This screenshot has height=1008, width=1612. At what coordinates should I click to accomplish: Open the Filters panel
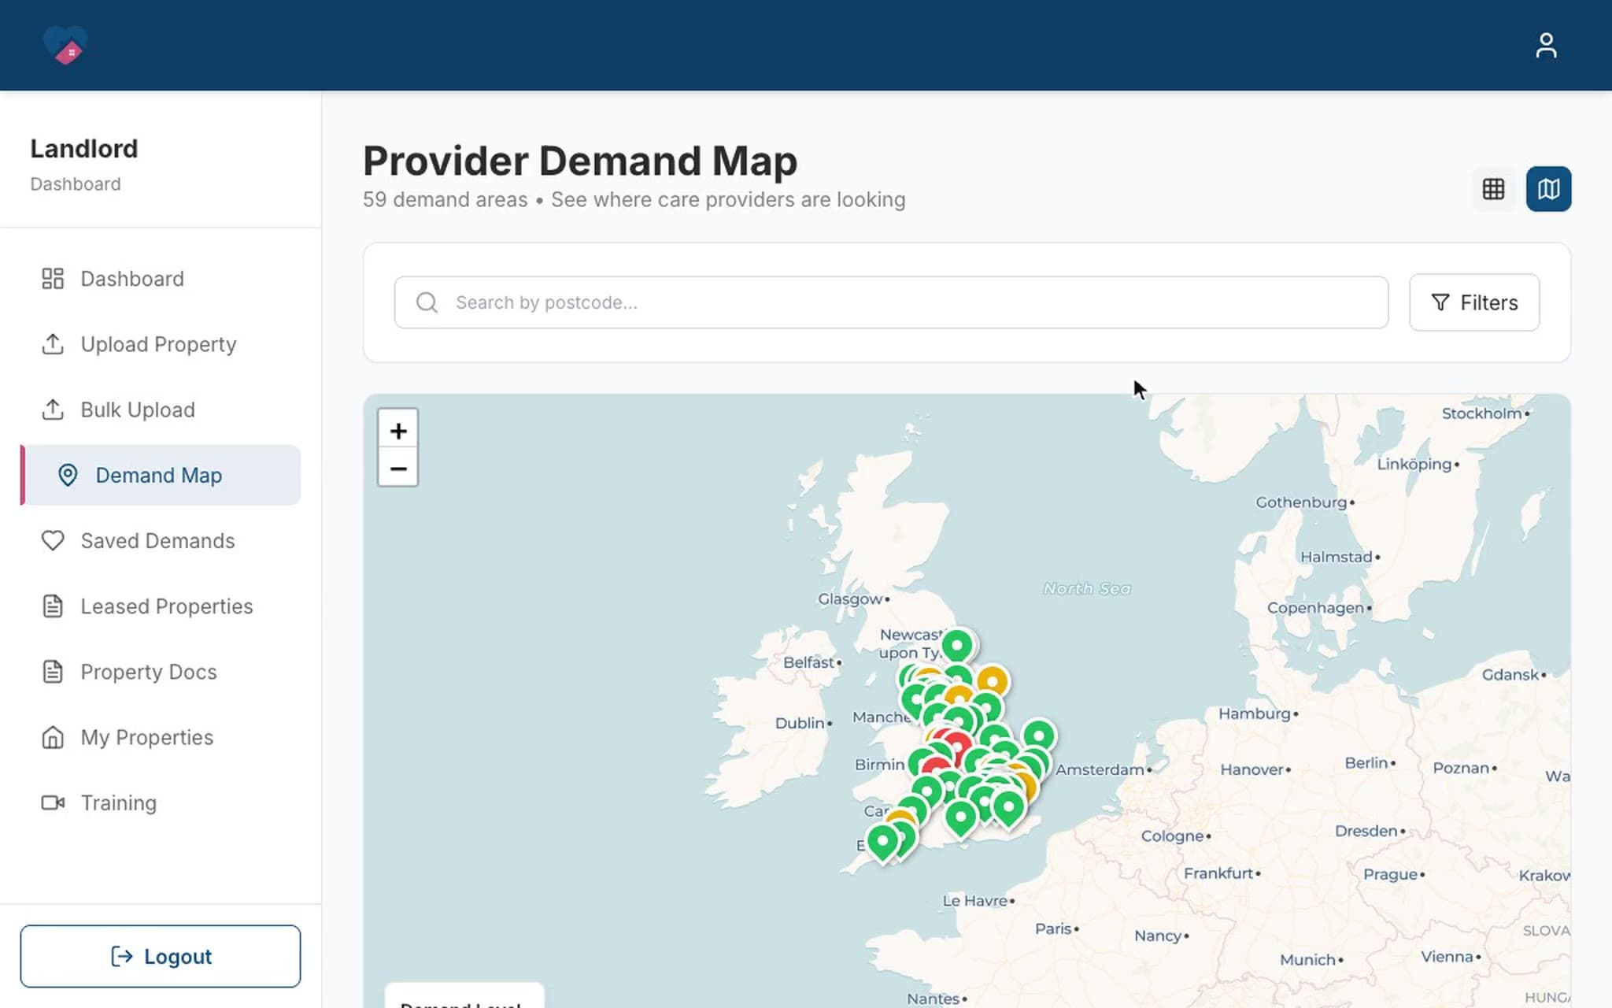(x=1474, y=302)
